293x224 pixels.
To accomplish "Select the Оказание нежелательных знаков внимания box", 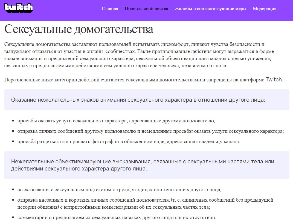I will click(x=147, y=100).
